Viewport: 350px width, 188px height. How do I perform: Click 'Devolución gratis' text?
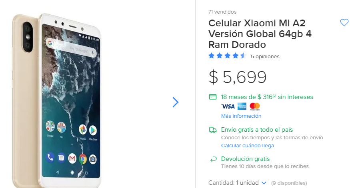(x=245, y=159)
